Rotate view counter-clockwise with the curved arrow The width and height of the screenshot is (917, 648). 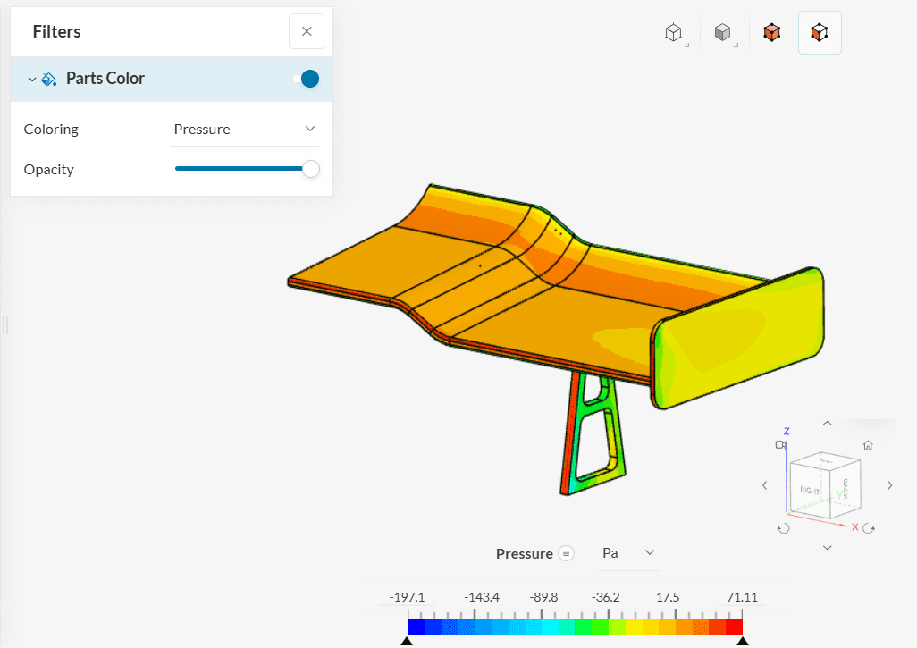click(x=783, y=528)
